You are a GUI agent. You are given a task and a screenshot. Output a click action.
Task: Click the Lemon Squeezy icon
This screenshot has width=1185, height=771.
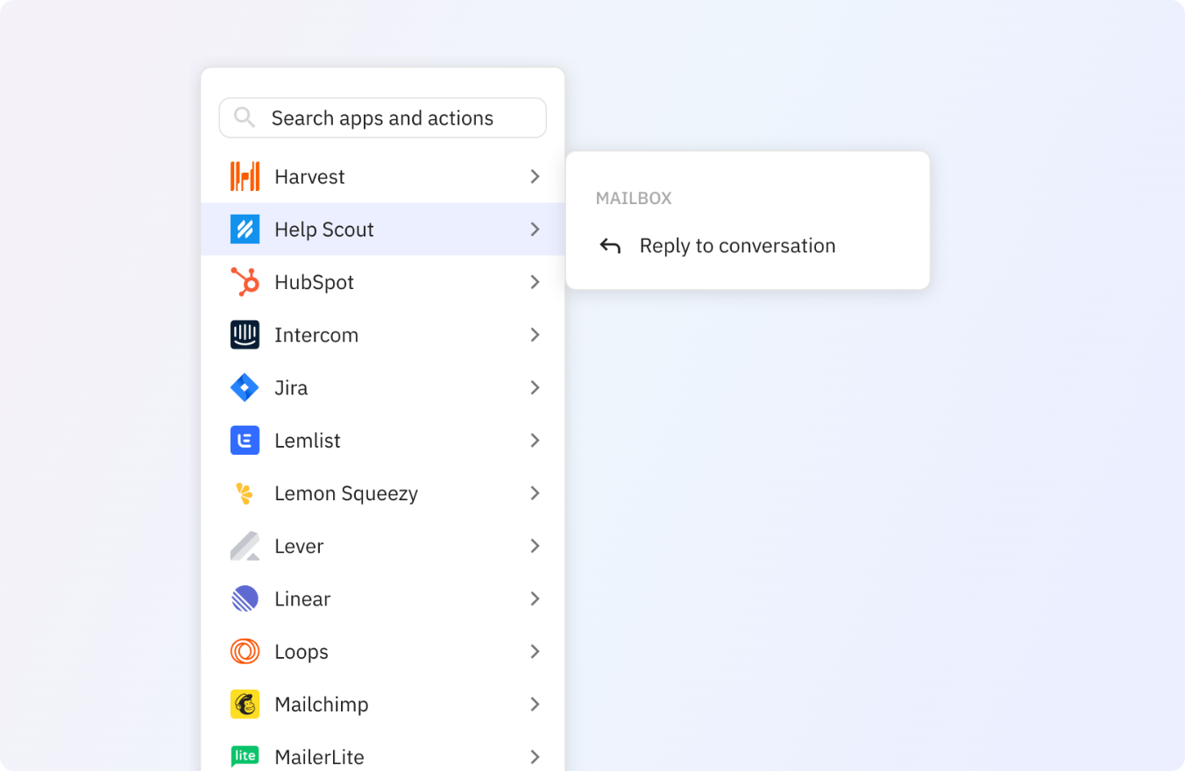245,493
